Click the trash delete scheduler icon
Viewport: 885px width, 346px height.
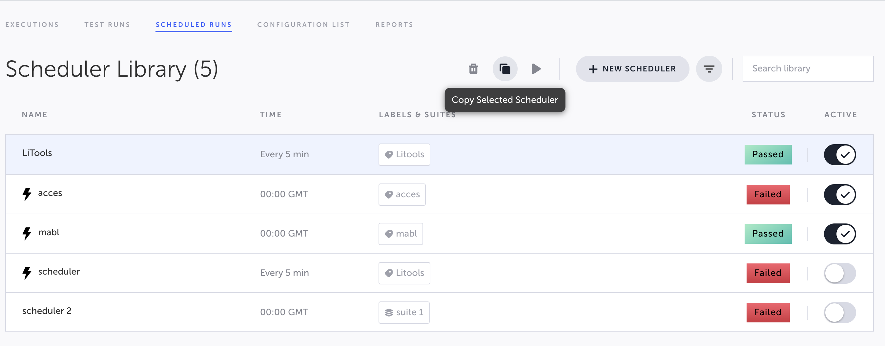coord(473,69)
